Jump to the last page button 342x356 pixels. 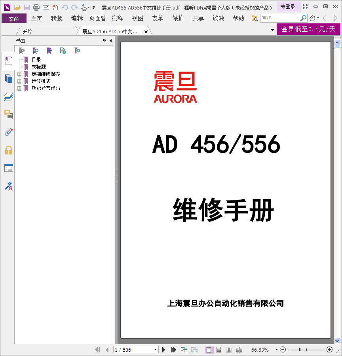tap(174, 350)
